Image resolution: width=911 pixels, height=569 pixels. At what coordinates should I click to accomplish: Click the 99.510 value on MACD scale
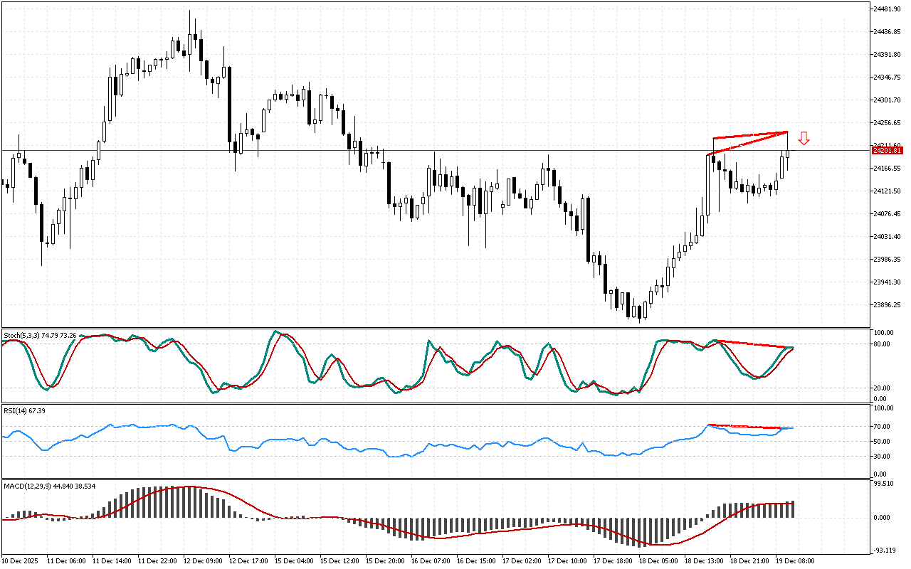tap(885, 484)
